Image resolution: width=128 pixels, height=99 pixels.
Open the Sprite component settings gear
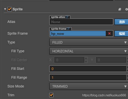point(127,9)
